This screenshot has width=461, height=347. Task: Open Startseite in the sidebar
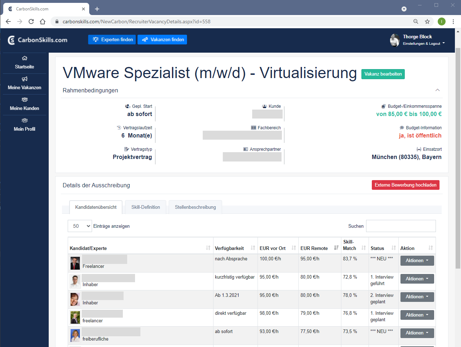pyautogui.click(x=25, y=63)
